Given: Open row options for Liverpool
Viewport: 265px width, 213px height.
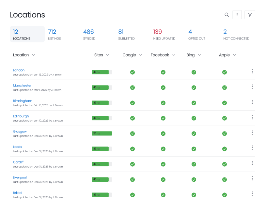Looking at the screenshot, I should point(252,178).
